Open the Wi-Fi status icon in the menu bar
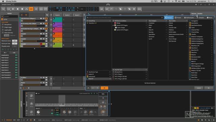Image resolution: width=216 pixels, height=122 pixels. point(176,1)
